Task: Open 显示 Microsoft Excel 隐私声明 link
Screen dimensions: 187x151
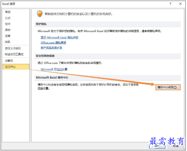Action: (x=59, y=37)
